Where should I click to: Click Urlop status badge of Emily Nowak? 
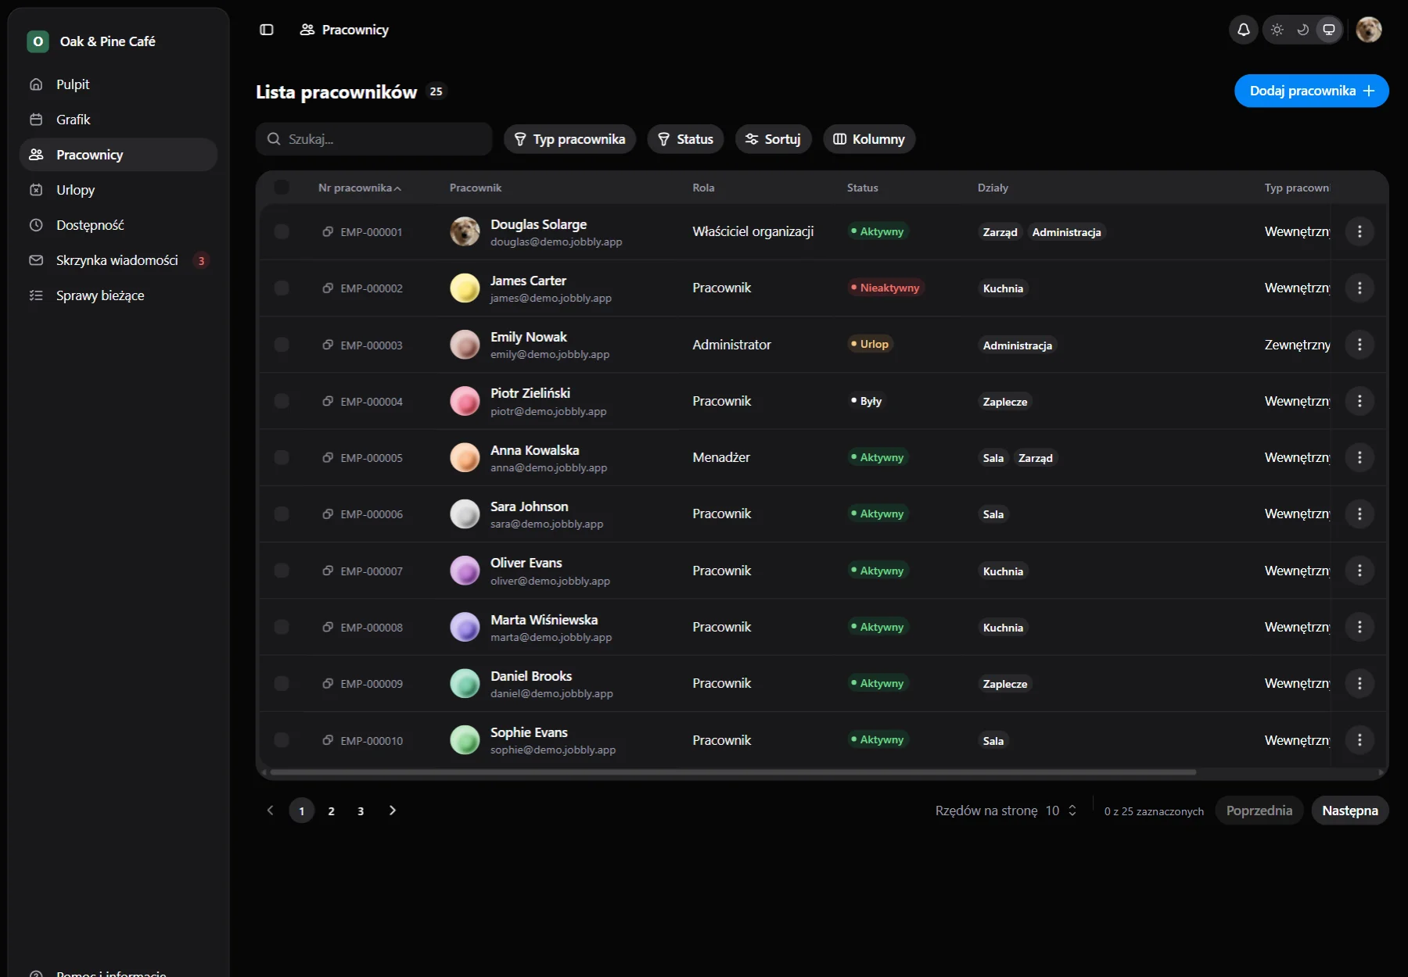click(870, 344)
